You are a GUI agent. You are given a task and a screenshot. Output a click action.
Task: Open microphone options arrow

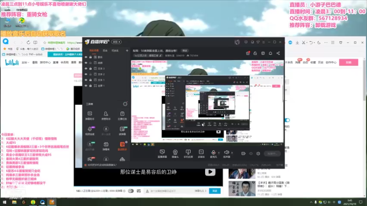[x=219, y=153]
